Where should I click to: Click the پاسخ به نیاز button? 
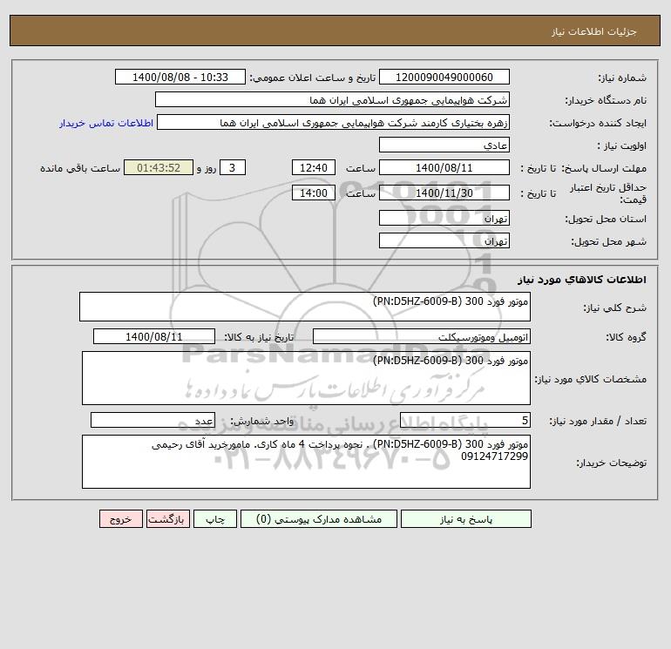[465, 519]
